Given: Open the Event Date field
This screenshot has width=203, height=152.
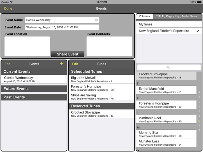Looking at the screenshot, I should tap(62, 28).
